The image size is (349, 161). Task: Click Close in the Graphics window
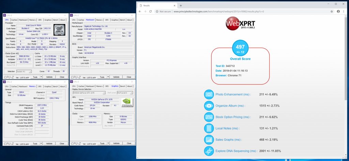point(129,144)
